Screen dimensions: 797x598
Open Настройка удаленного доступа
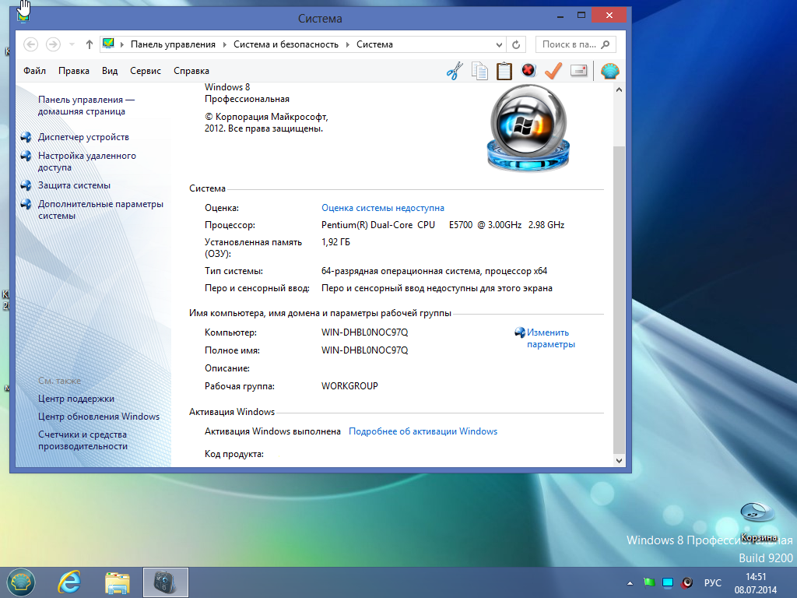pos(87,161)
